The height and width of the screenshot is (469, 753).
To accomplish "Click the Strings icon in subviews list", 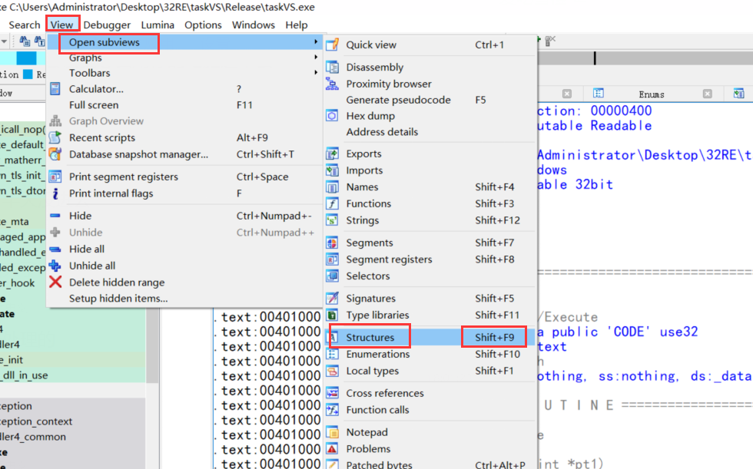I will (x=332, y=220).
